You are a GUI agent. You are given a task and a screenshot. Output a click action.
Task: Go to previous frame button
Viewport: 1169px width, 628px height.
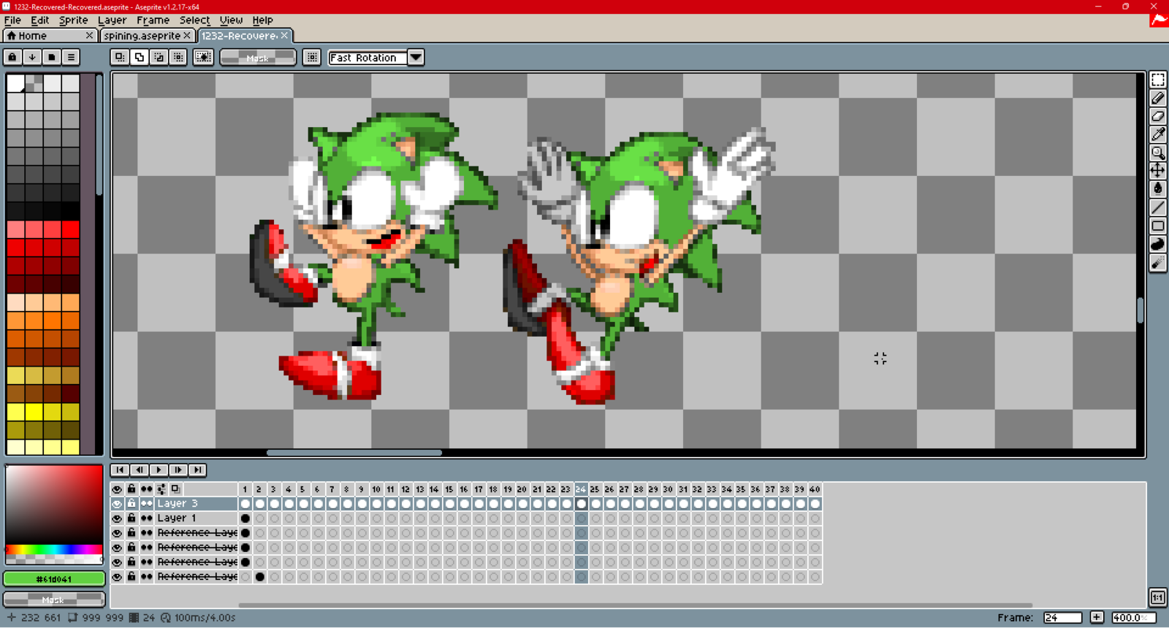coord(140,470)
